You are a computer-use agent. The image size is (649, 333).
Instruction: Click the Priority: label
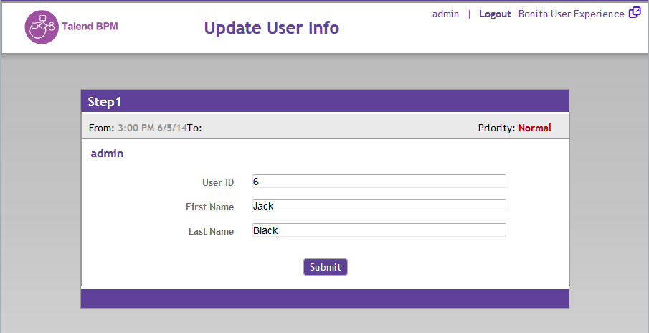(497, 128)
